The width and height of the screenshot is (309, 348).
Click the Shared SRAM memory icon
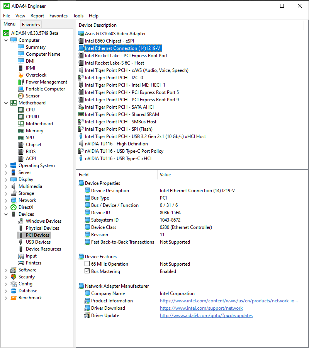[81, 114]
